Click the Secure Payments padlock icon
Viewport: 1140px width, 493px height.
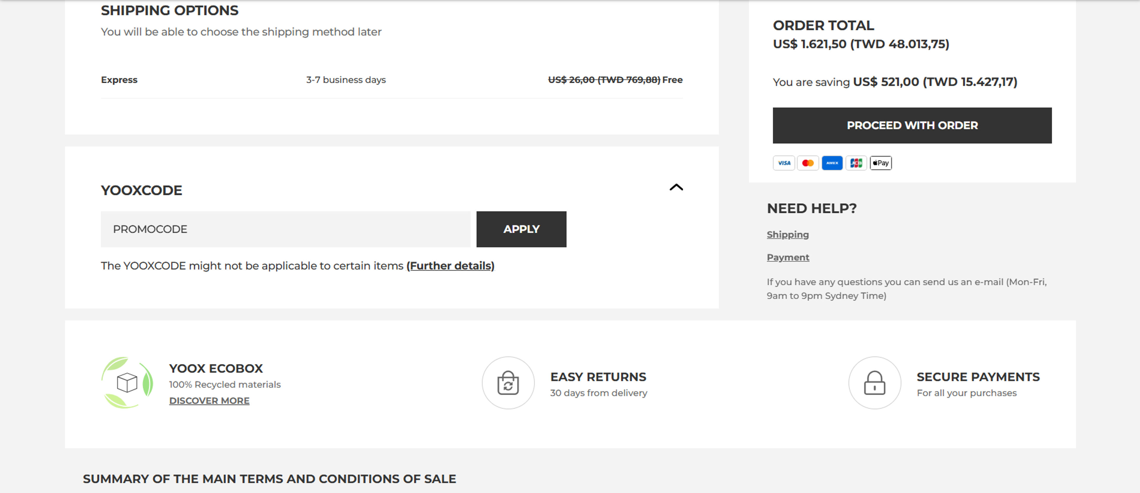[874, 383]
